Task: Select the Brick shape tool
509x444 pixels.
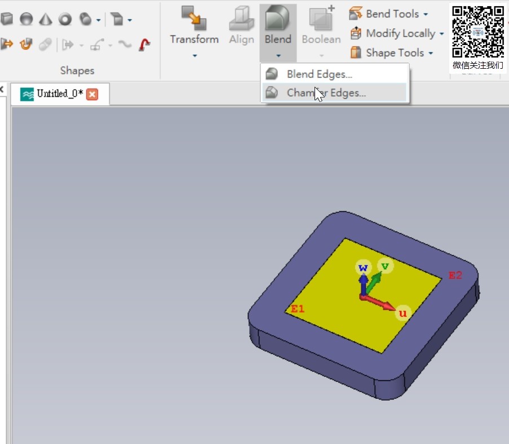Action: pos(7,19)
